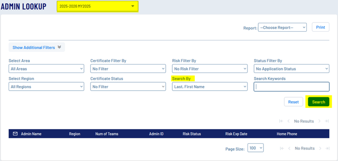Click previous page arrow above table
The height and width of the screenshot is (161, 338).
[x=288, y=121]
